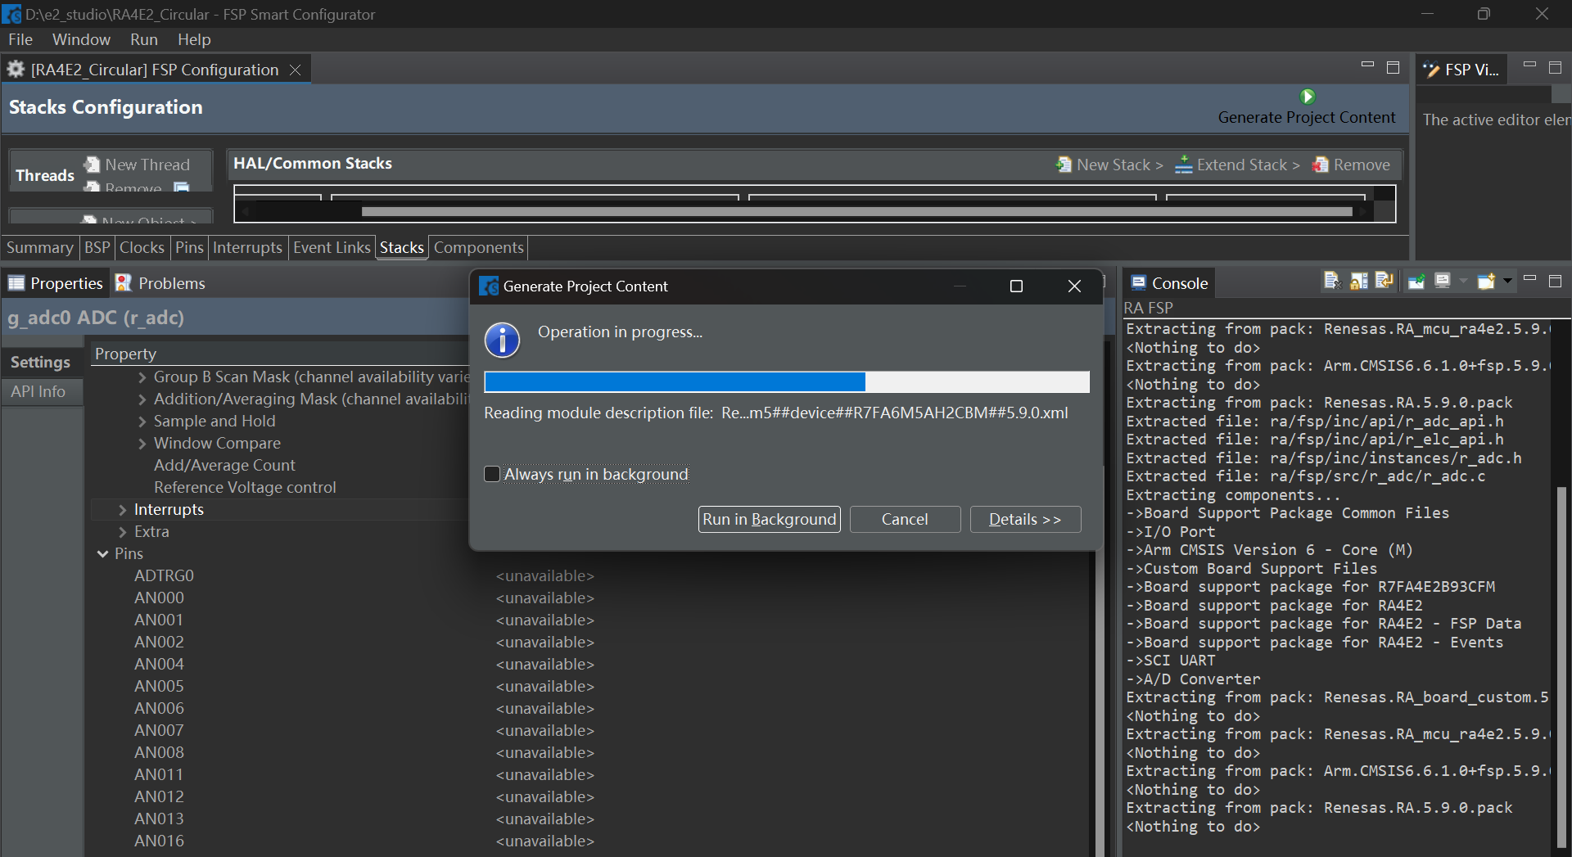Click the Display Selected Console icon
Screen dimensions: 1572x857
[x=1443, y=282]
